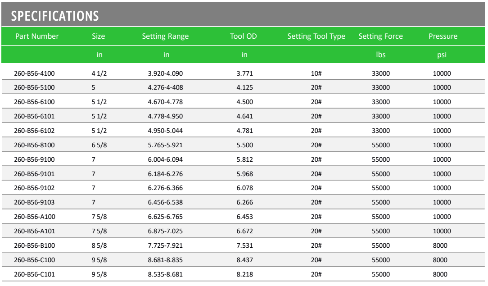Click setting range 8.535-8.681
Image resolution: width=488 pixels, height=286 pixels.
(165, 274)
